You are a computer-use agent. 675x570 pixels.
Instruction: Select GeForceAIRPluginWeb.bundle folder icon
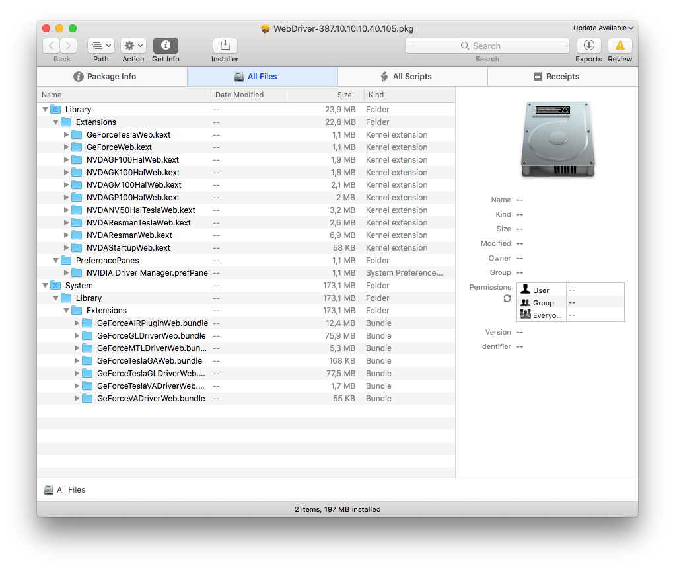[87, 323]
